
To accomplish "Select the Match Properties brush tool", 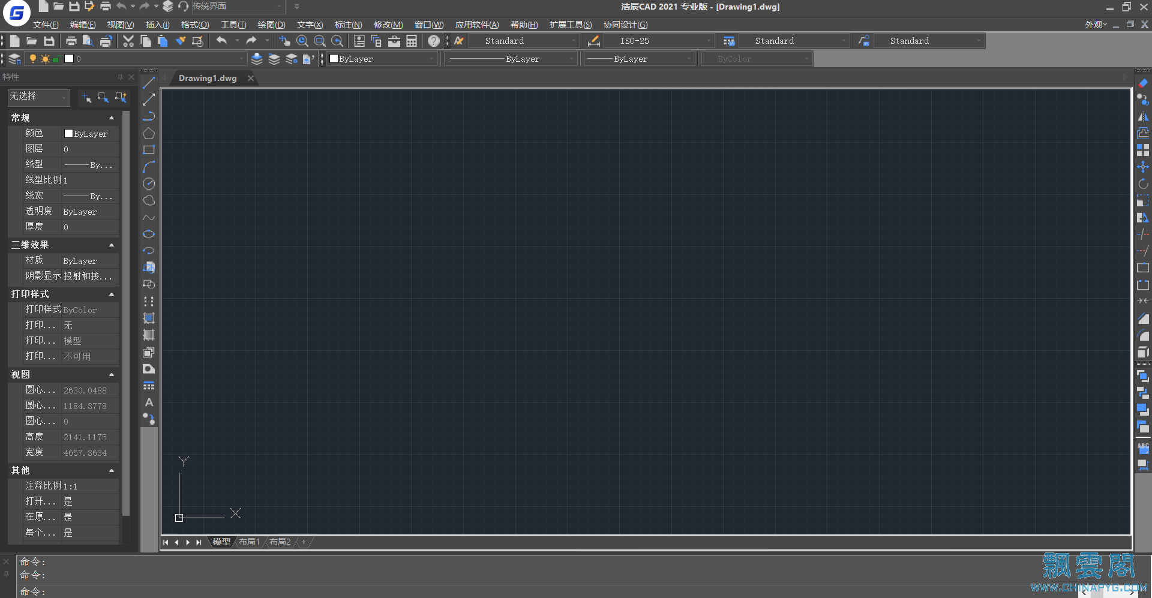I will [x=181, y=41].
